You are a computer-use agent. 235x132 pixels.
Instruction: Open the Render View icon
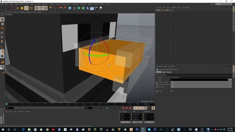coord(55,8)
